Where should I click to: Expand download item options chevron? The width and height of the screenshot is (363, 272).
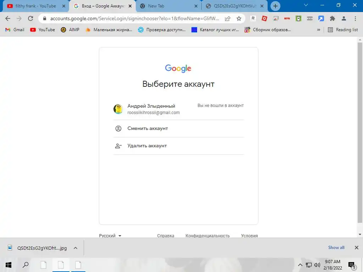point(76,248)
